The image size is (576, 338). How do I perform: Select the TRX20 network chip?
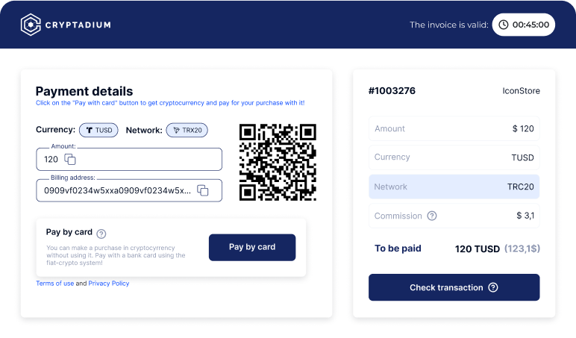(x=187, y=130)
